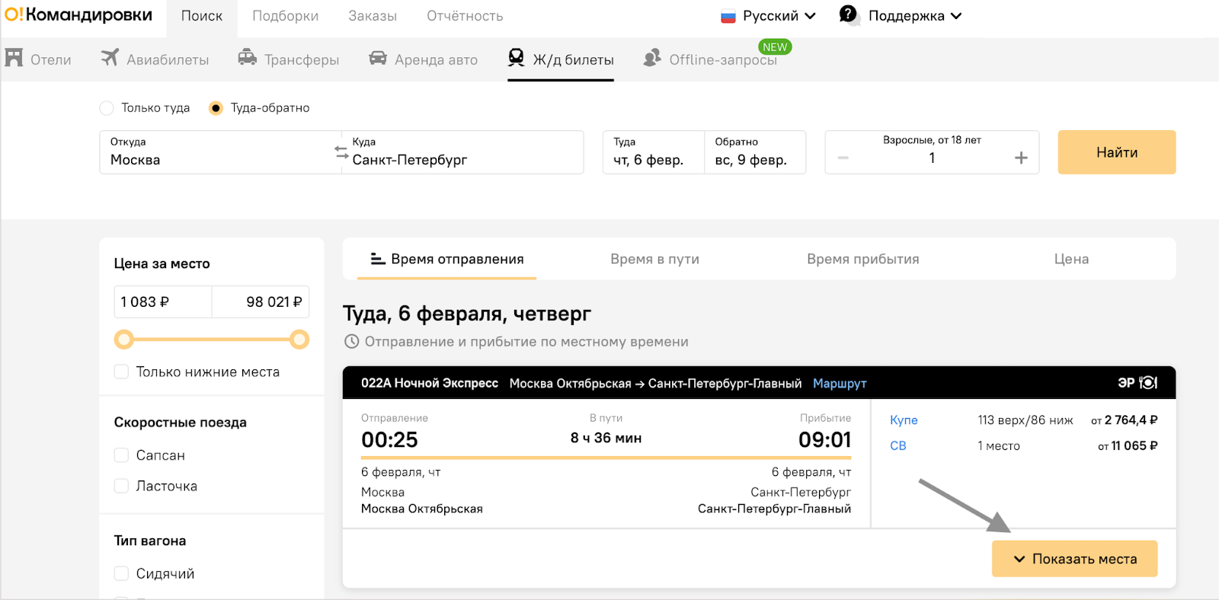Click the О!Командировки logo
The height and width of the screenshot is (600, 1219).
[x=78, y=14]
